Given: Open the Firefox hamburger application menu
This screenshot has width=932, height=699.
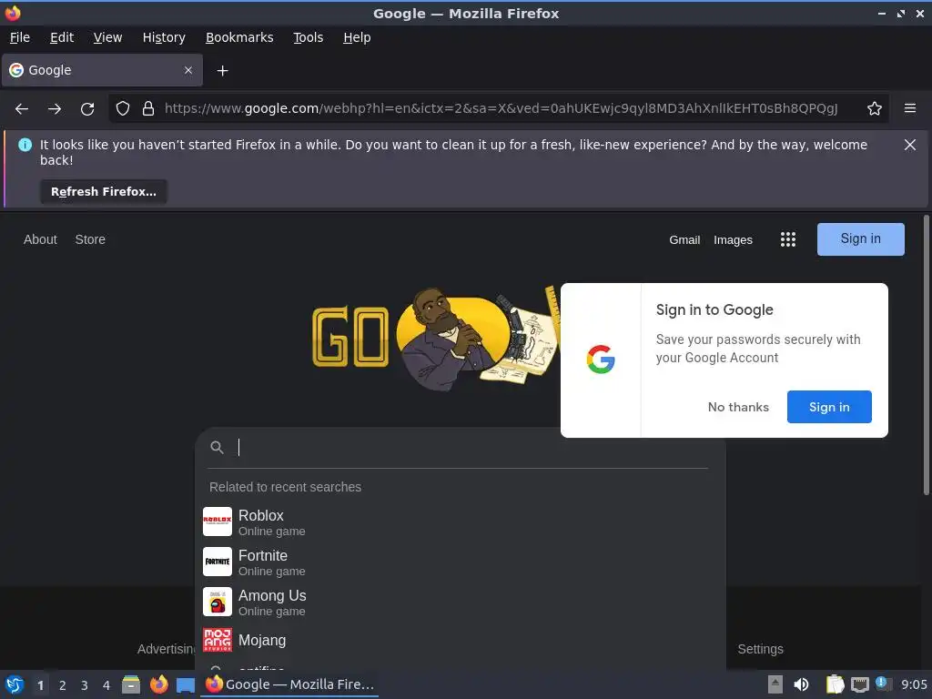Looking at the screenshot, I should (x=909, y=108).
